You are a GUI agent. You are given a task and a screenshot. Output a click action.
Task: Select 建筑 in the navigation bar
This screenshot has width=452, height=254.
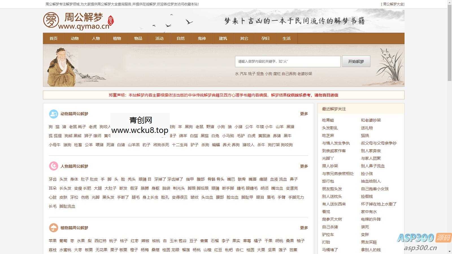pyautogui.click(x=223, y=38)
